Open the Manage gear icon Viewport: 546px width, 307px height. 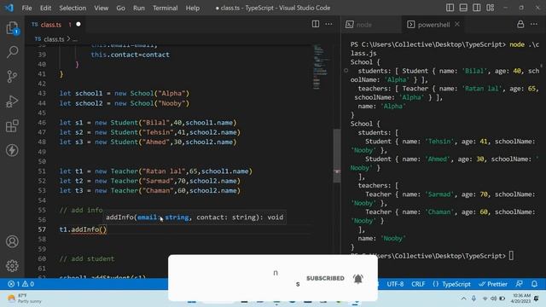tap(12, 266)
